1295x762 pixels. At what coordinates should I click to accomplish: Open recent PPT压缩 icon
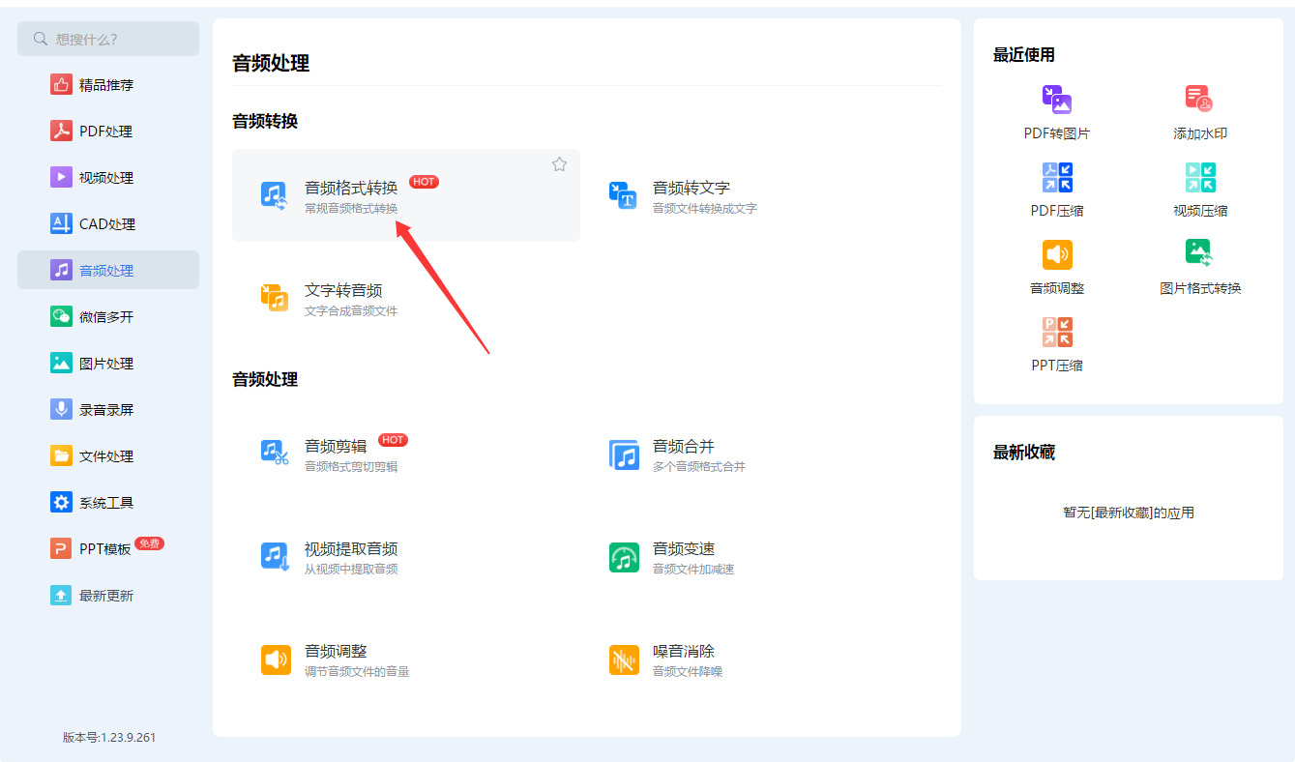(x=1057, y=332)
